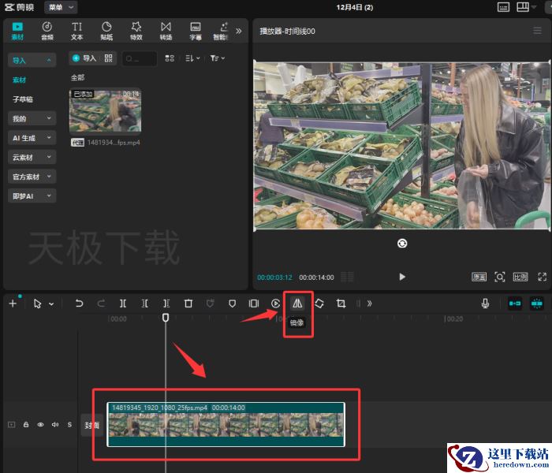
Task: Choose the selection pointer tool
Action: [37, 304]
